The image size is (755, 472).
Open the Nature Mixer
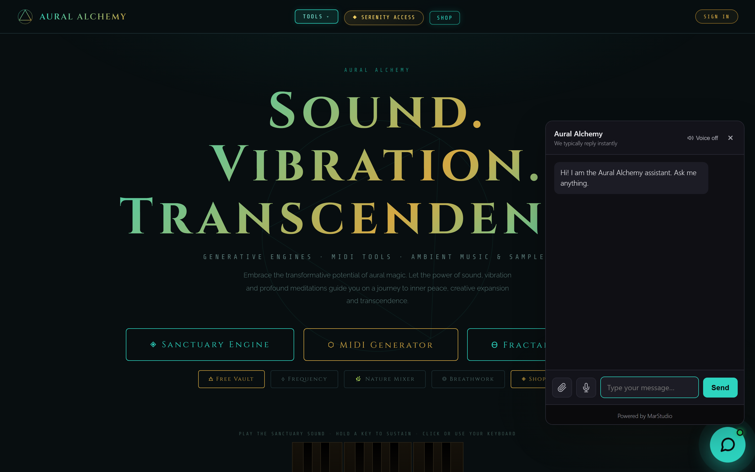[385, 379]
